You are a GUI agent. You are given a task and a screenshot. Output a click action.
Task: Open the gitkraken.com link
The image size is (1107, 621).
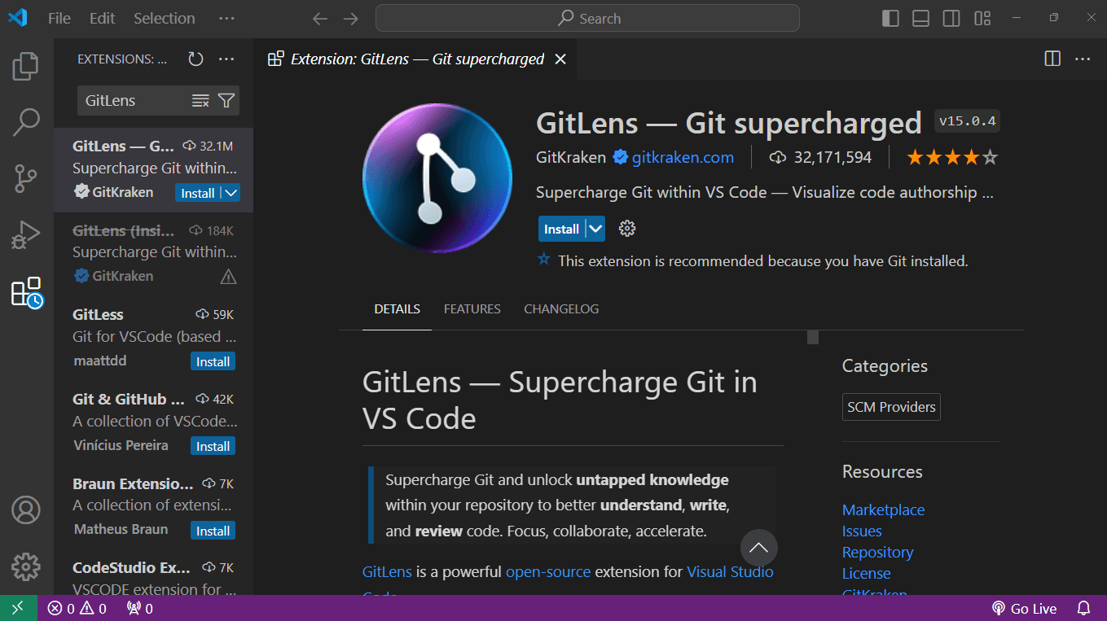tap(681, 157)
